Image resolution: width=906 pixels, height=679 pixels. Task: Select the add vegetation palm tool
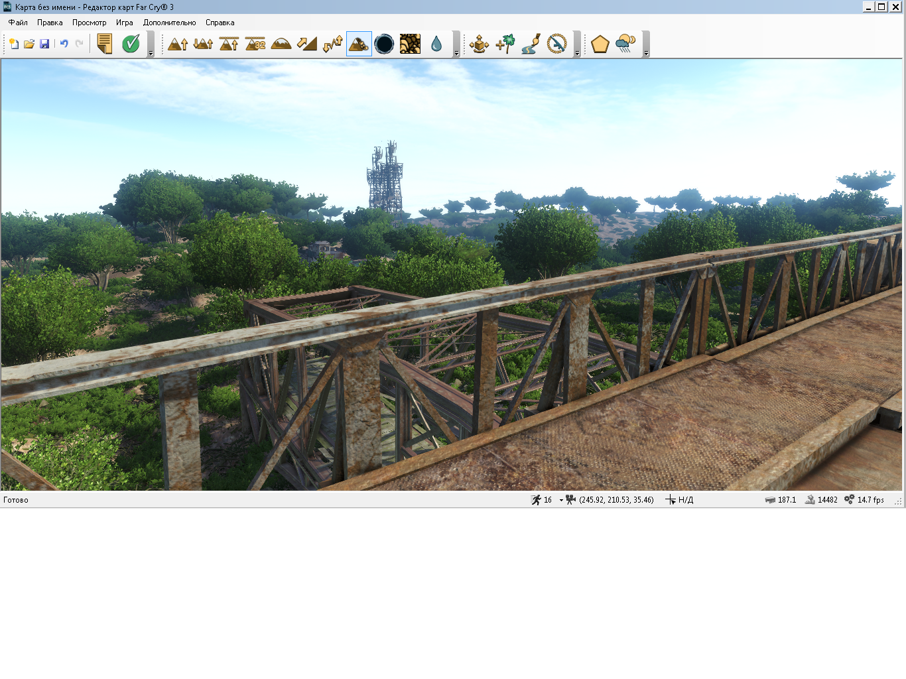tap(505, 44)
